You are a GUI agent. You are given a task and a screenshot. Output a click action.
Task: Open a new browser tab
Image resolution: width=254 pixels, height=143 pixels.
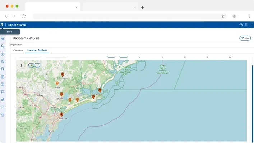pos(142,8)
